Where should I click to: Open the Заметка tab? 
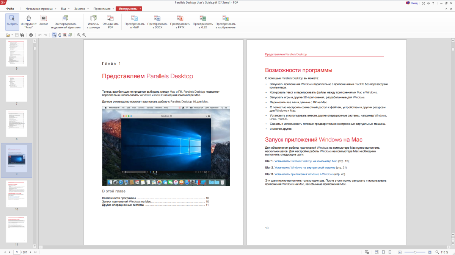click(x=80, y=8)
